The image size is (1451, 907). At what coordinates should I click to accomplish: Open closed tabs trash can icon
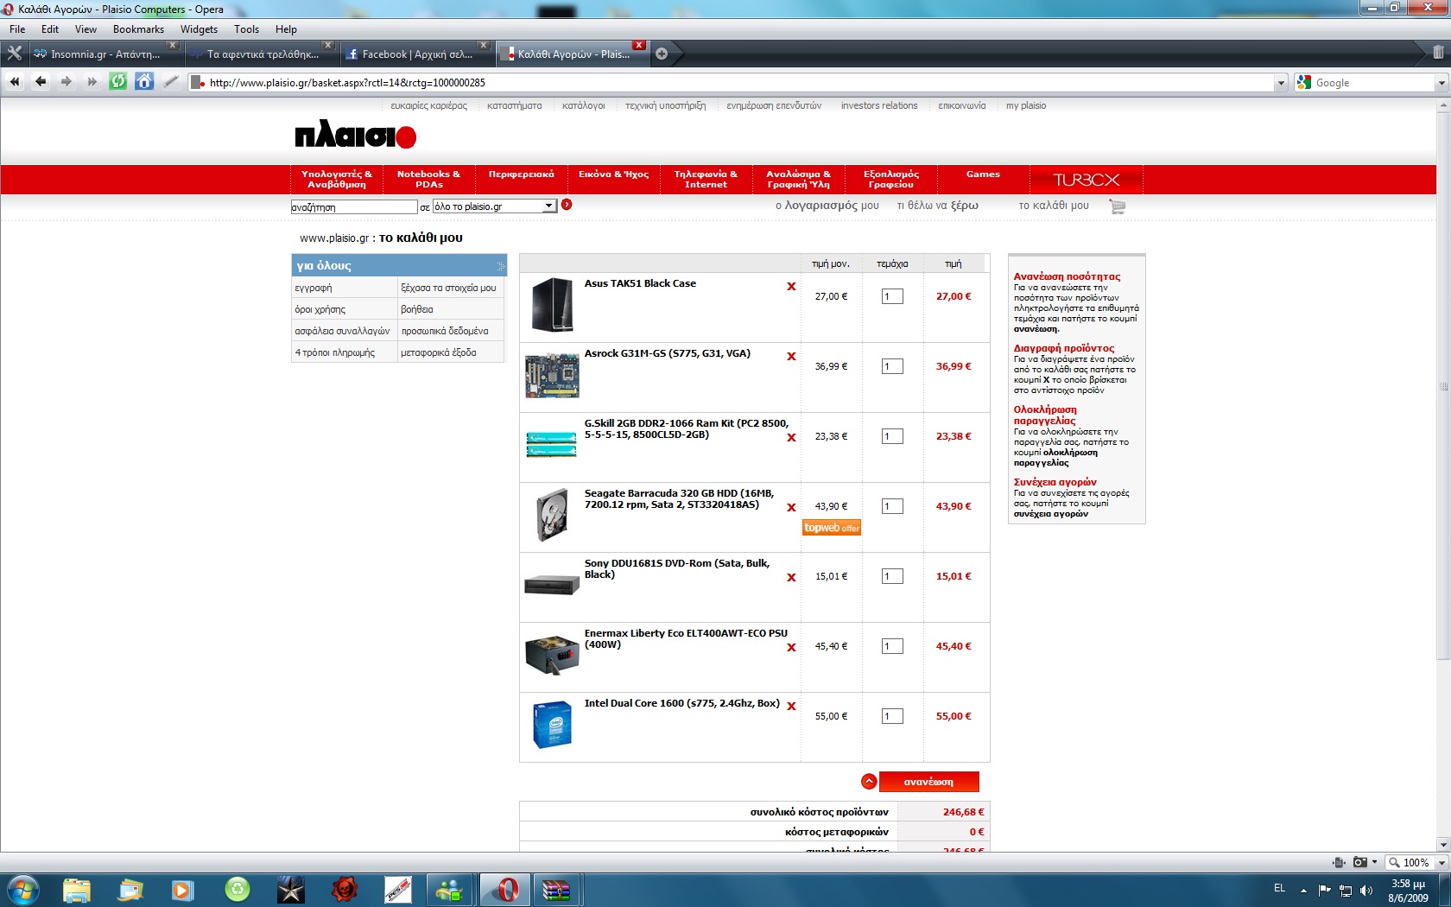click(1438, 53)
